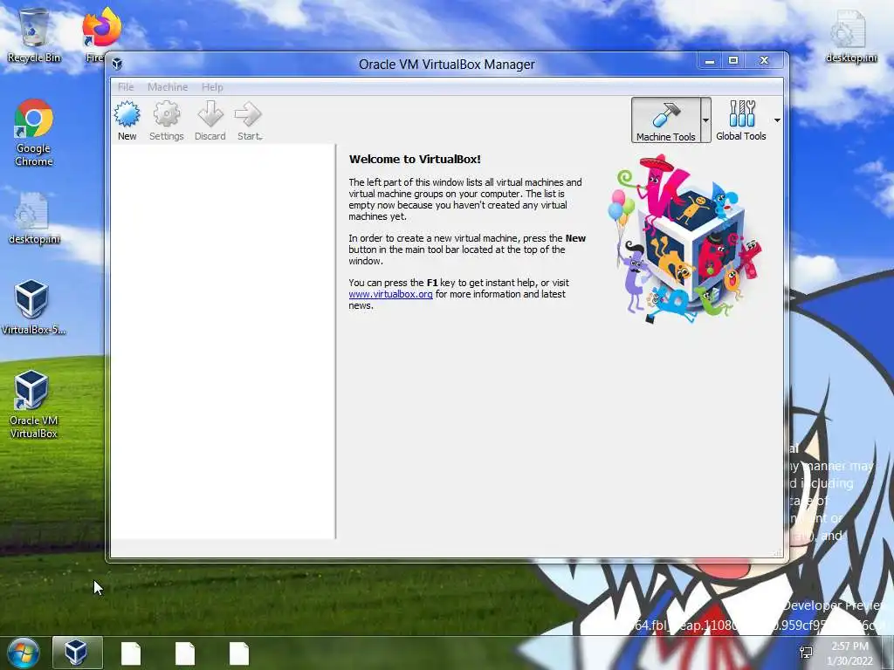
Task: Open the Help menu
Action: pos(212,87)
